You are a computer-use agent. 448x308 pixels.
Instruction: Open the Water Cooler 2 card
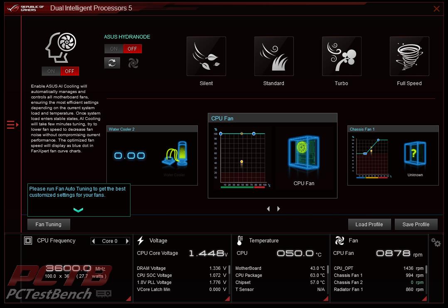pos(152,155)
